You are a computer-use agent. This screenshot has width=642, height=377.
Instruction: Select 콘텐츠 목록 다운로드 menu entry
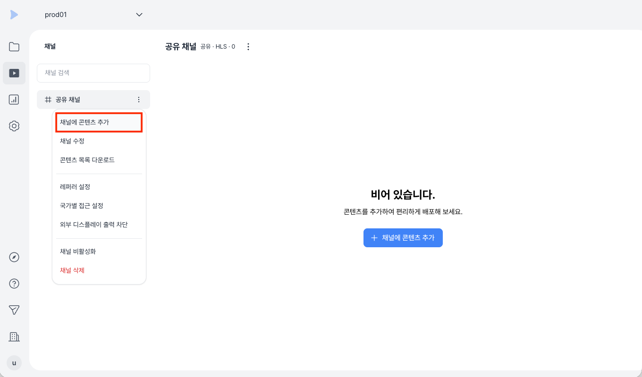99,160
